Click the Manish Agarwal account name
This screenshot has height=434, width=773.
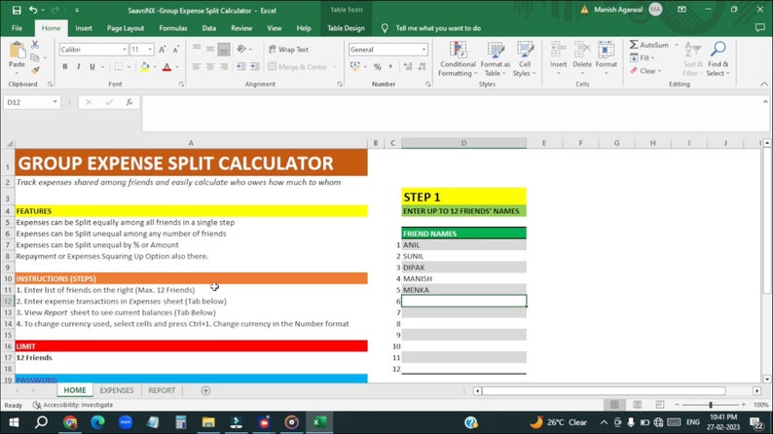[x=618, y=10]
